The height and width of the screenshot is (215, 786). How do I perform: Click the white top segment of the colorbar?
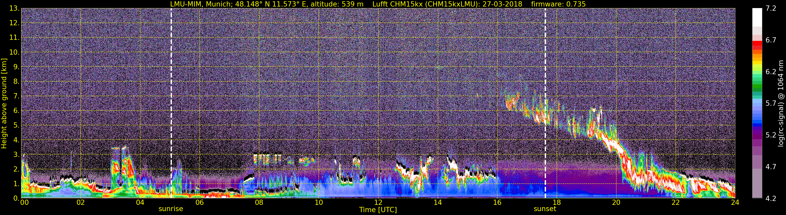click(757, 17)
